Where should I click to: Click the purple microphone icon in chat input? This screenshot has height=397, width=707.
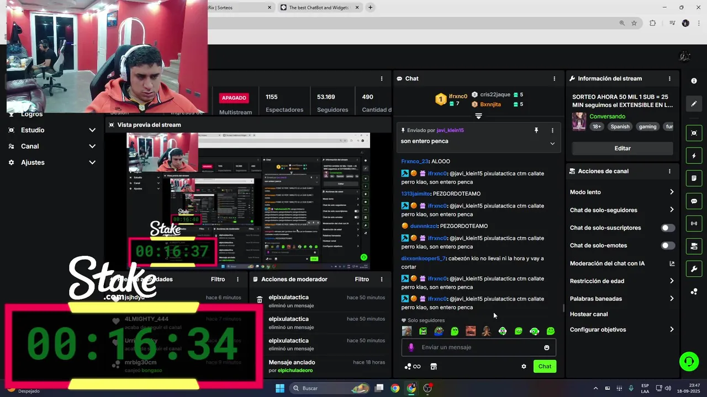411,347
